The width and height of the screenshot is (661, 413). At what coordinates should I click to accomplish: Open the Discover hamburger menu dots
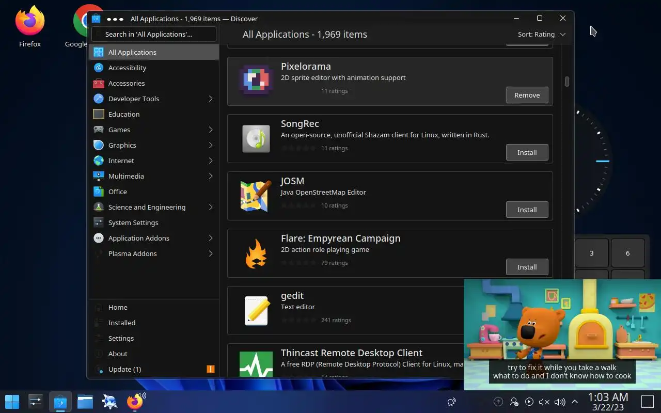115,19
